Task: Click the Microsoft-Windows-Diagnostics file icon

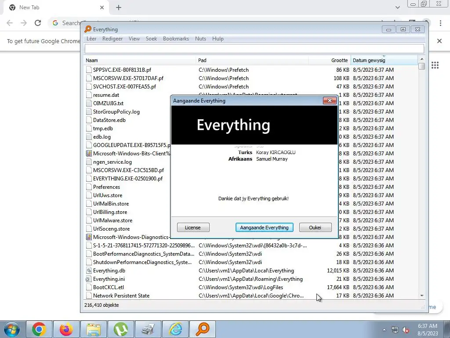Action: coord(89,237)
